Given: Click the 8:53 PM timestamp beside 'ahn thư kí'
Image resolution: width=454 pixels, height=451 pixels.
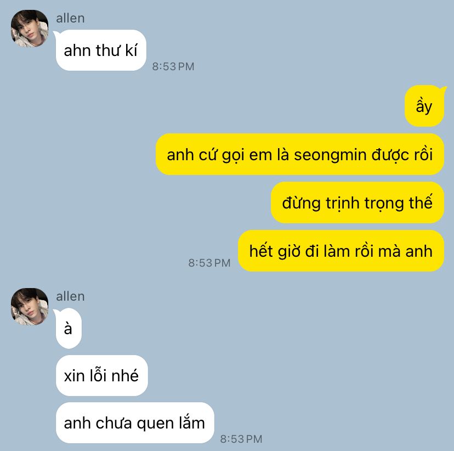Looking at the screenshot, I should point(173,66).
